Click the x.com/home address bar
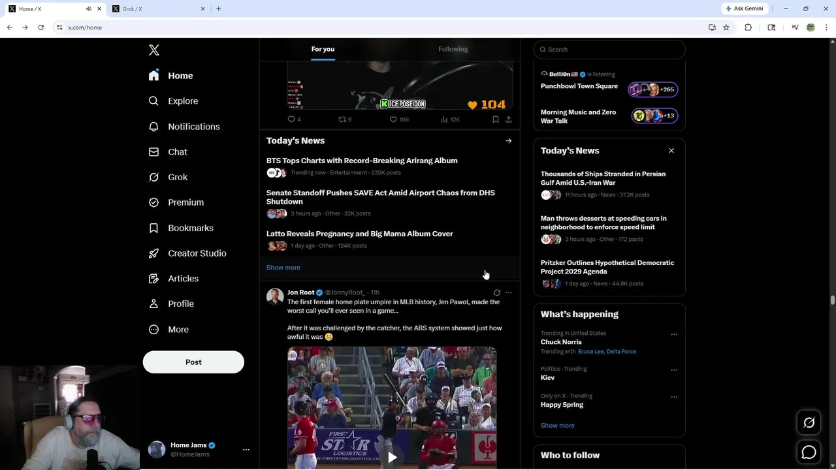The height and width of the screenshot is (470, 836). click(379, 27)
